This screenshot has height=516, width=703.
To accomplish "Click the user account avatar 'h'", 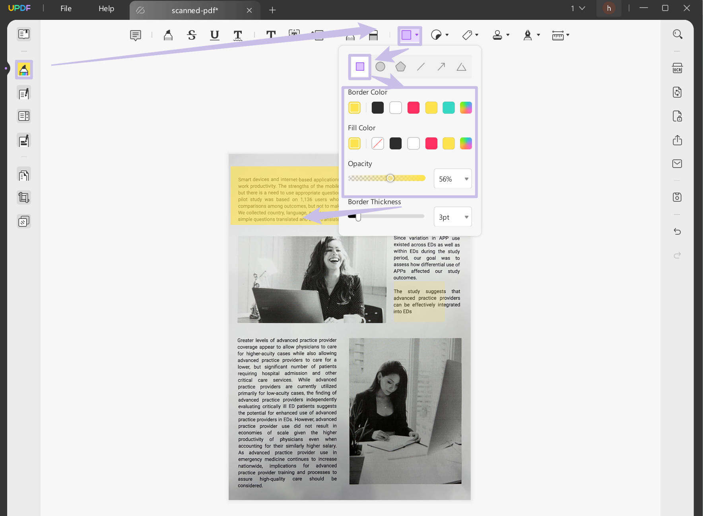I will 609,8.
